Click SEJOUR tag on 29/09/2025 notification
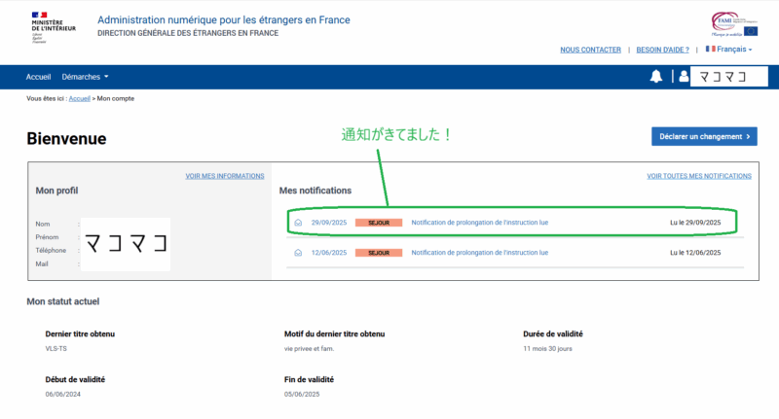 click(x=378, y=223)
